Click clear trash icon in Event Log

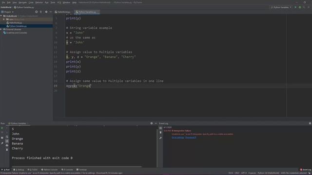(x=161, y=133)
